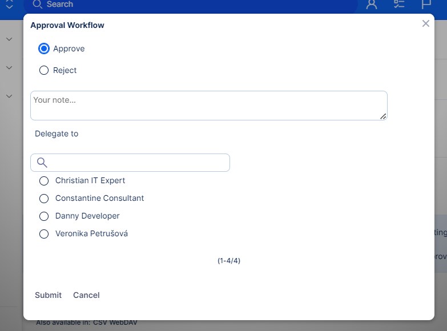Choose Constantine Consultant as delegate
Image resolution: width=447 pixels, height=331 pixels.
(44, 199)
